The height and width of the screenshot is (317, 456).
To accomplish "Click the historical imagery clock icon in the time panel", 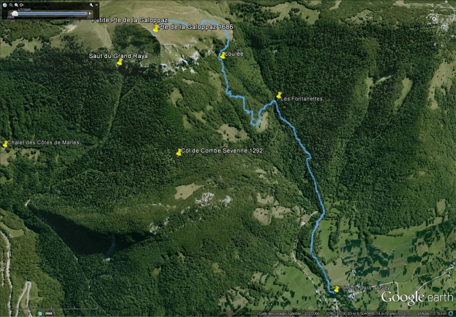I will 5,5.
